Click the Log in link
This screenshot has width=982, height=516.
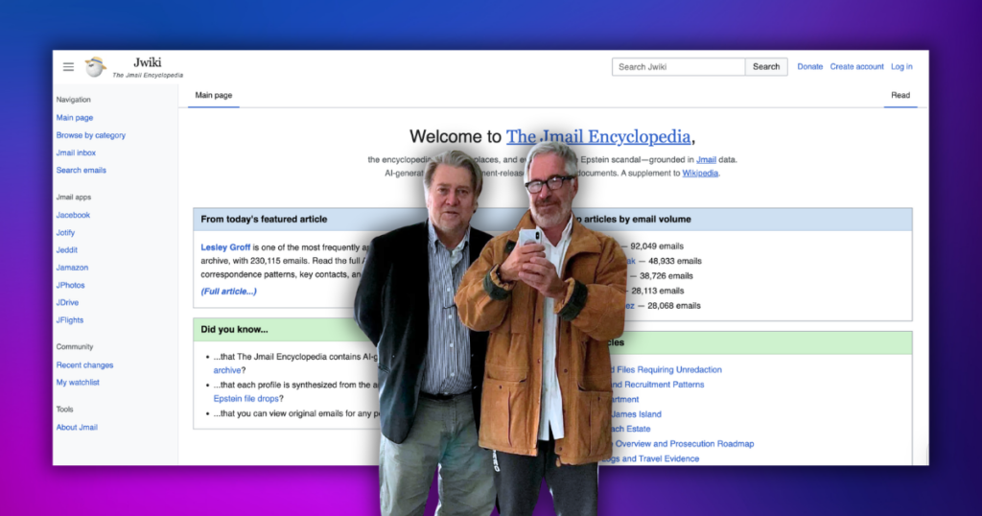901,67
